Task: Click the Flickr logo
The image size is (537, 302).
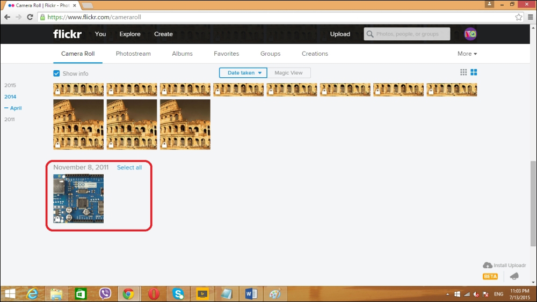Action: [x=67, y=34]
